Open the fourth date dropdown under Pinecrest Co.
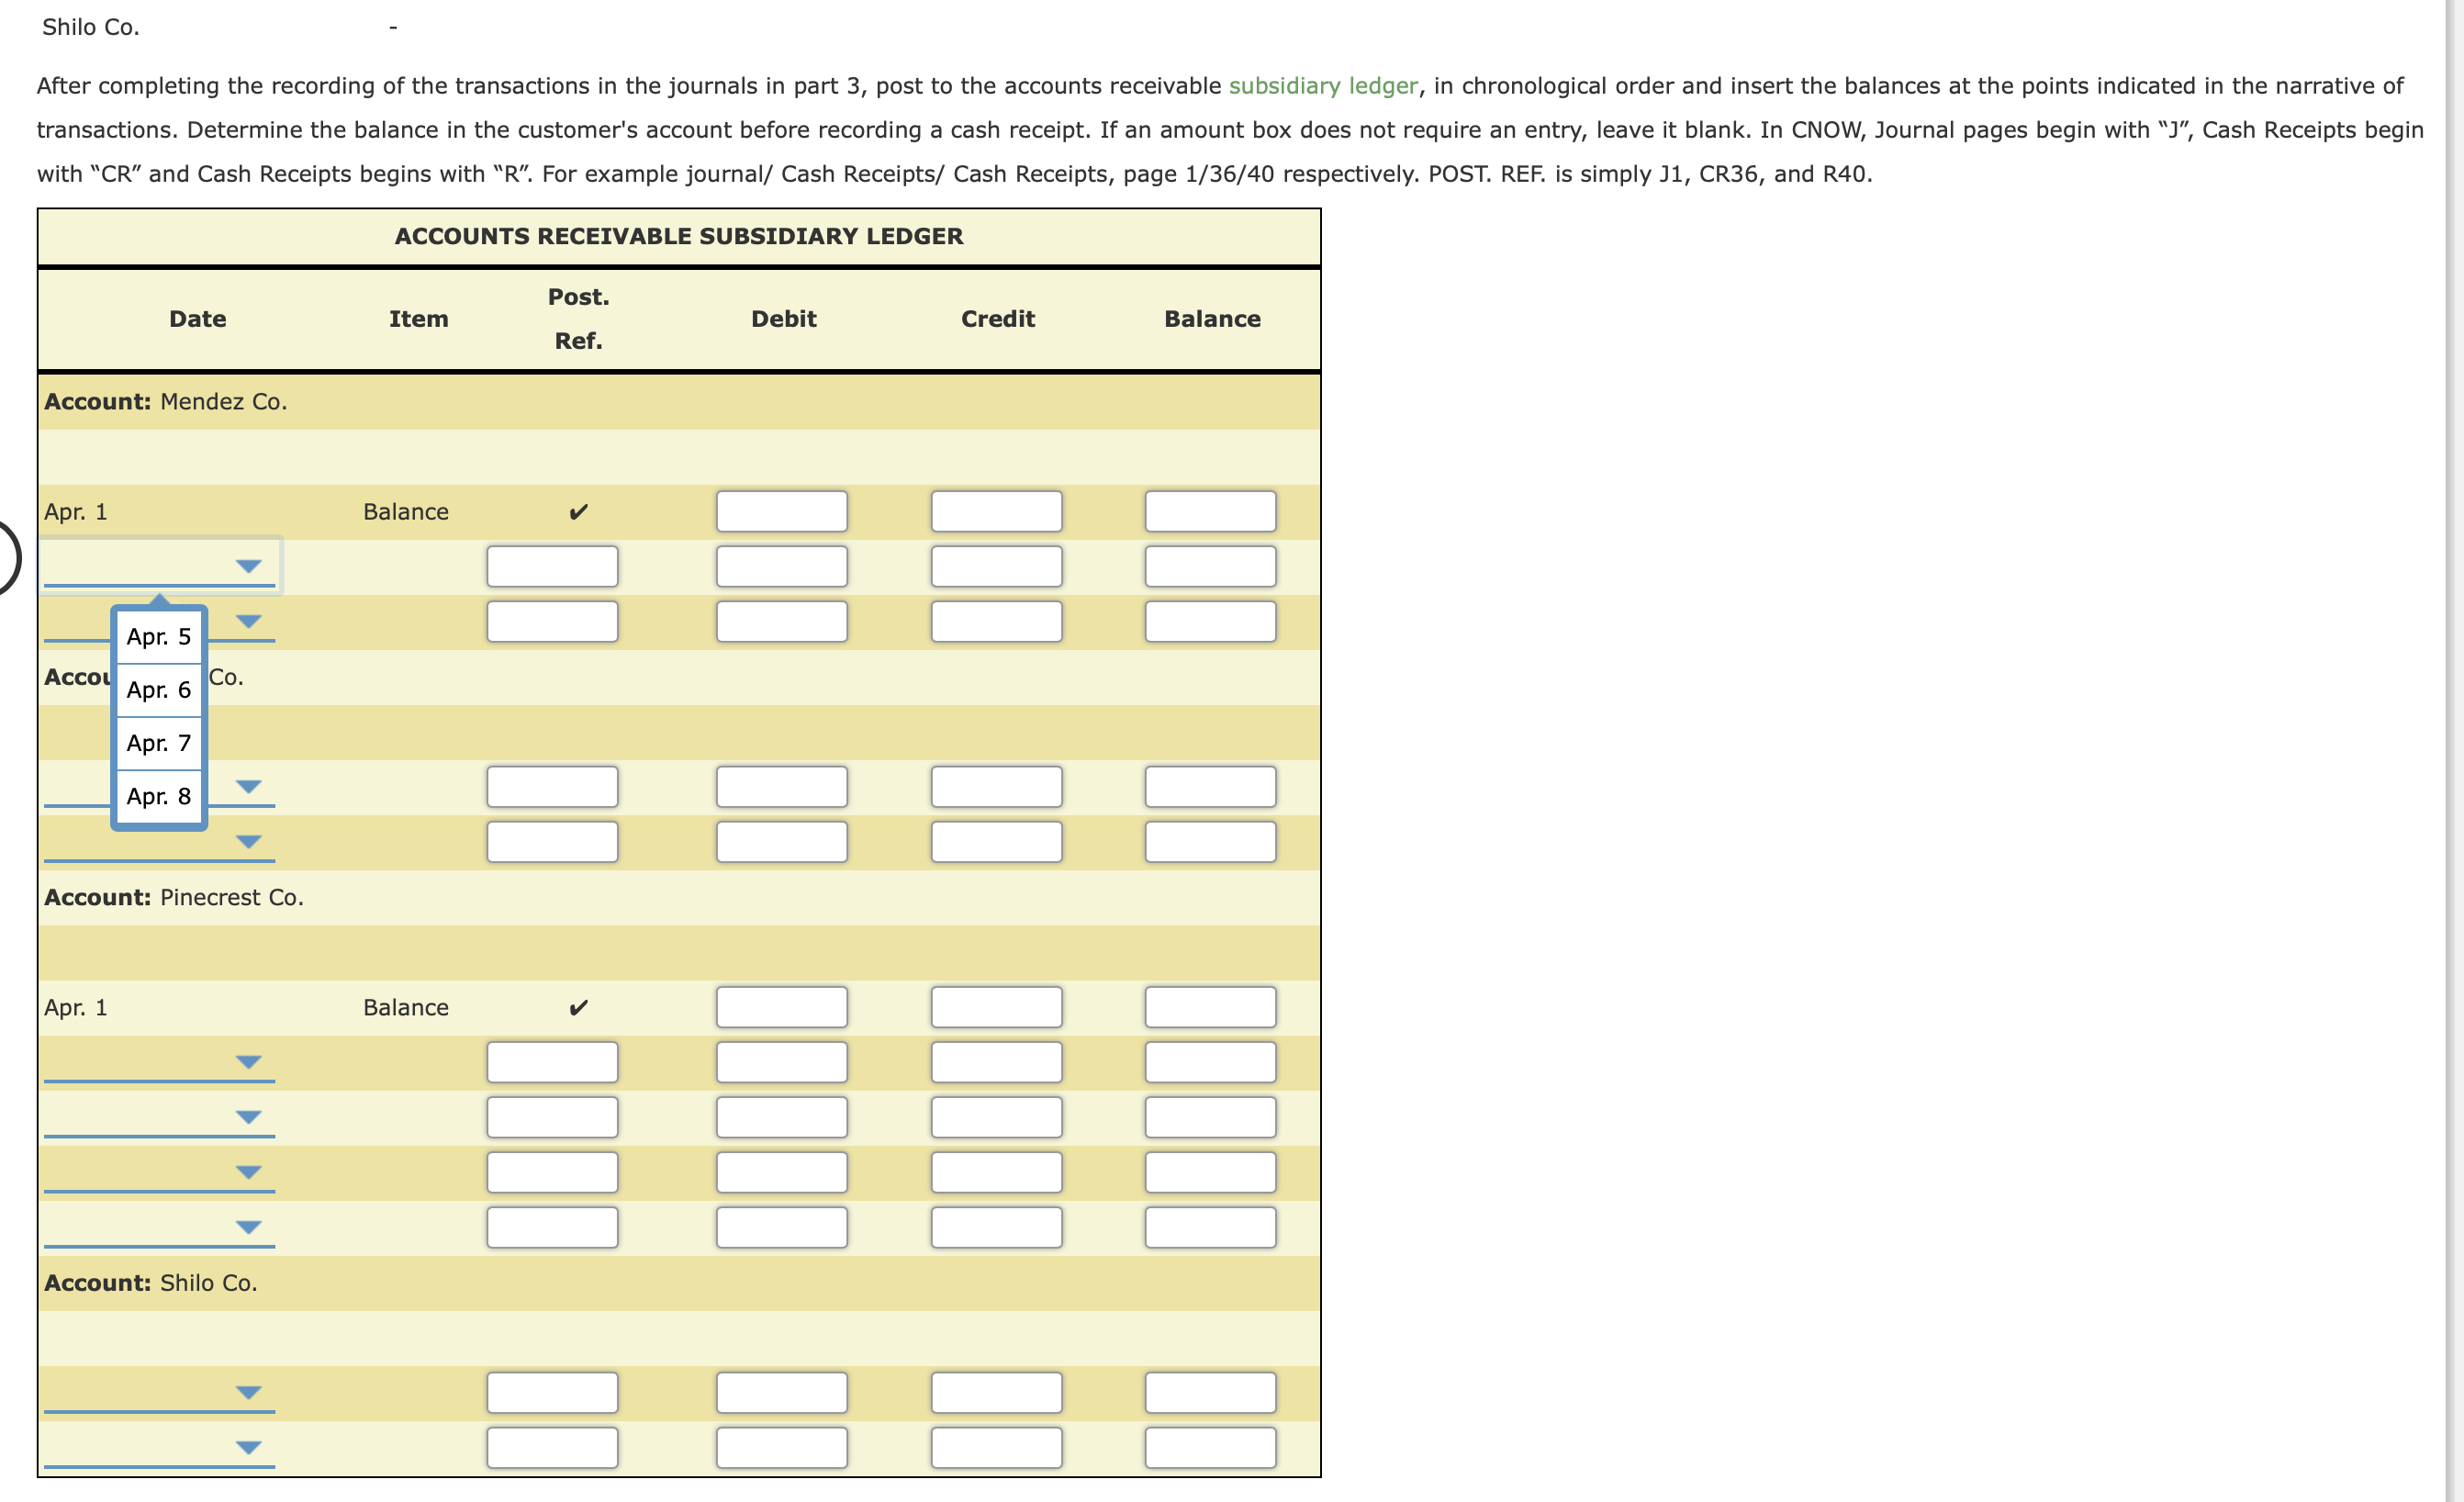2464x1502 pixels. (248, 1227)
